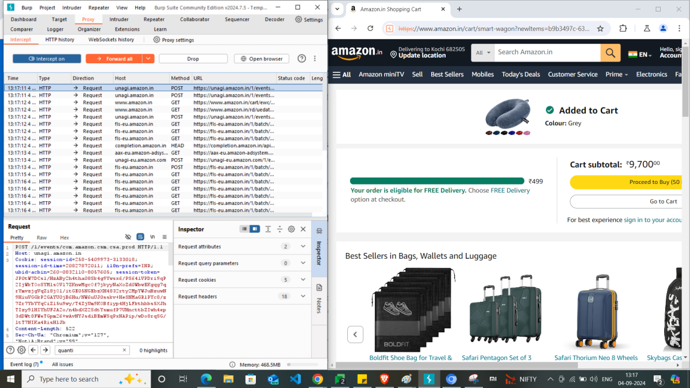Click the gear icon beside the Request search box
The height and width of the screenshot is (388, 690).
21,350
